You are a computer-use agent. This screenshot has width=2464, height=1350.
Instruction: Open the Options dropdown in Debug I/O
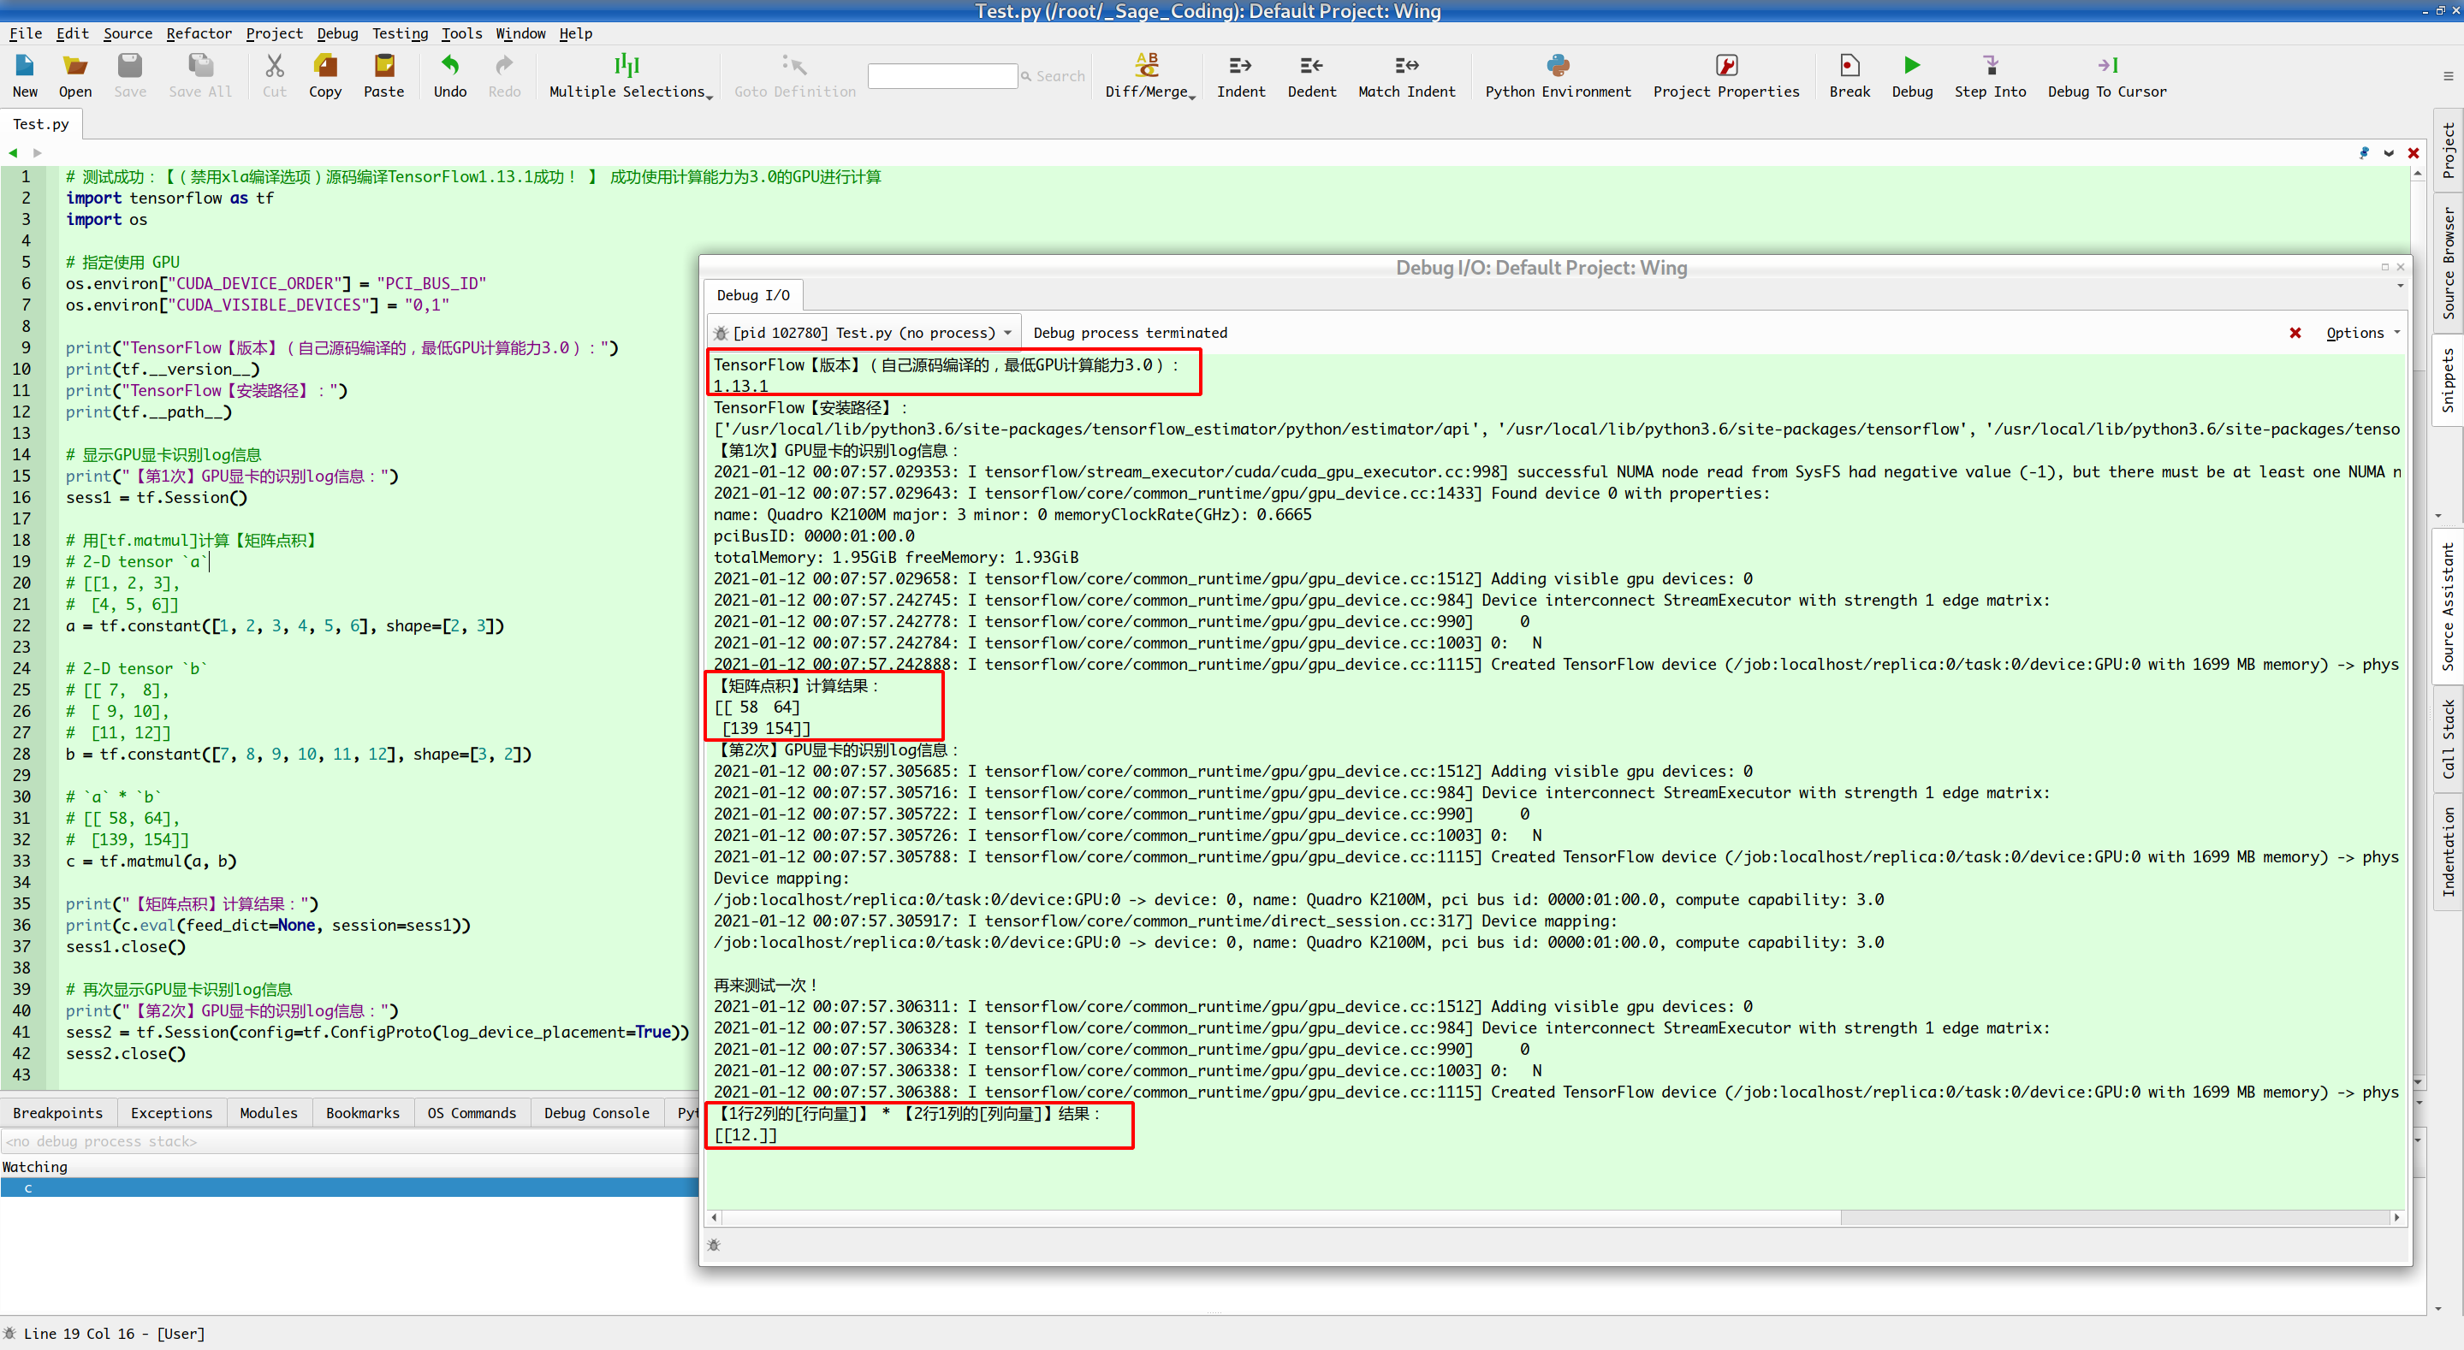2363,333
